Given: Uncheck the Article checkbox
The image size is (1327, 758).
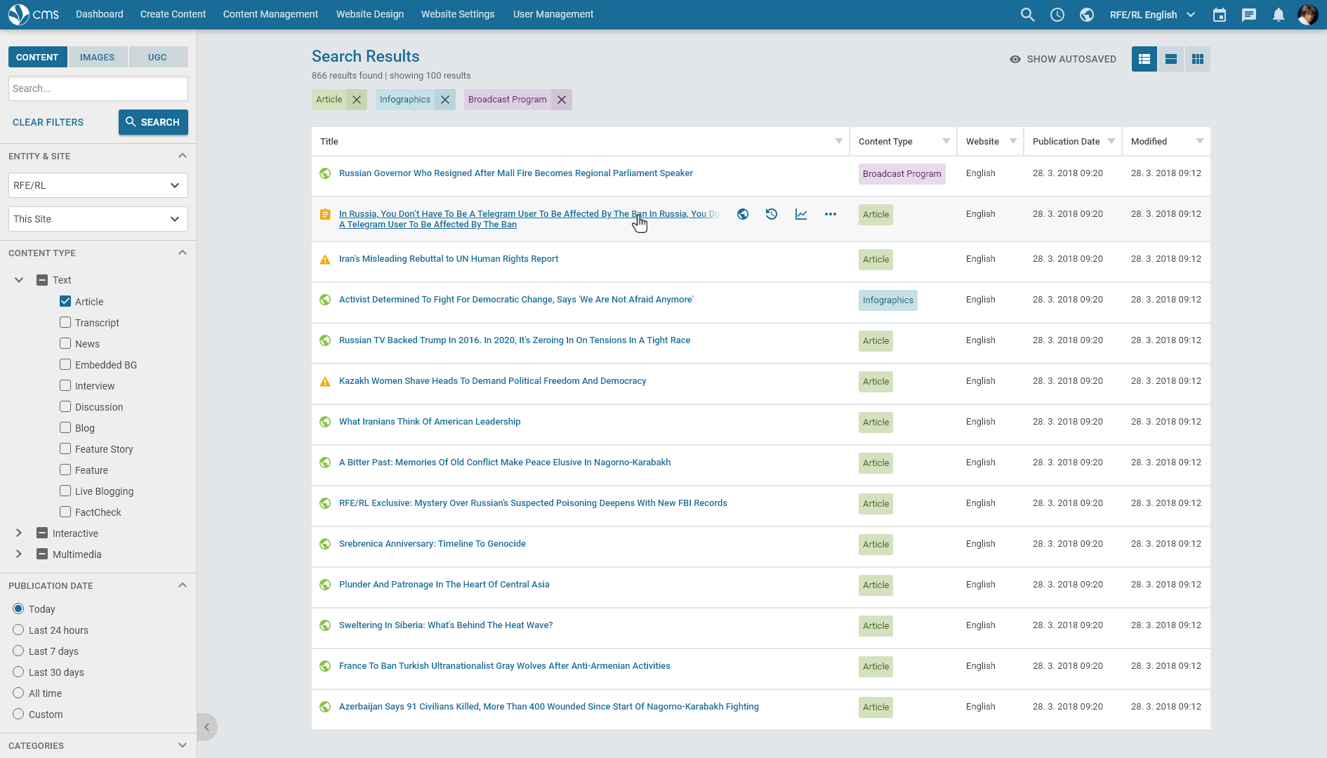Looking at the screenshot, I should [x=65, y=301].
